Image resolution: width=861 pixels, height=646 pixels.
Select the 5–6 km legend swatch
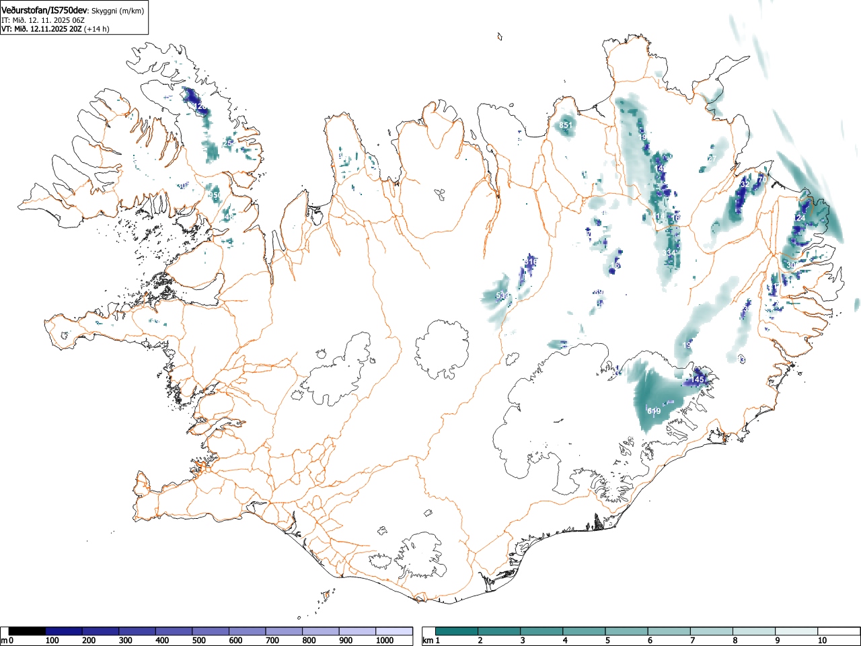click(627, 631)
